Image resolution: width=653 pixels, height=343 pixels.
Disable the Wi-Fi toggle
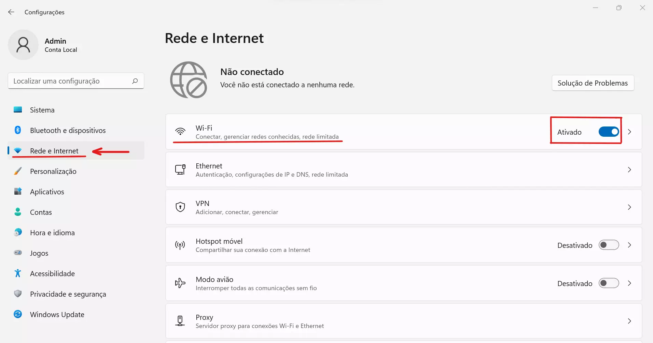coord(608,132)
